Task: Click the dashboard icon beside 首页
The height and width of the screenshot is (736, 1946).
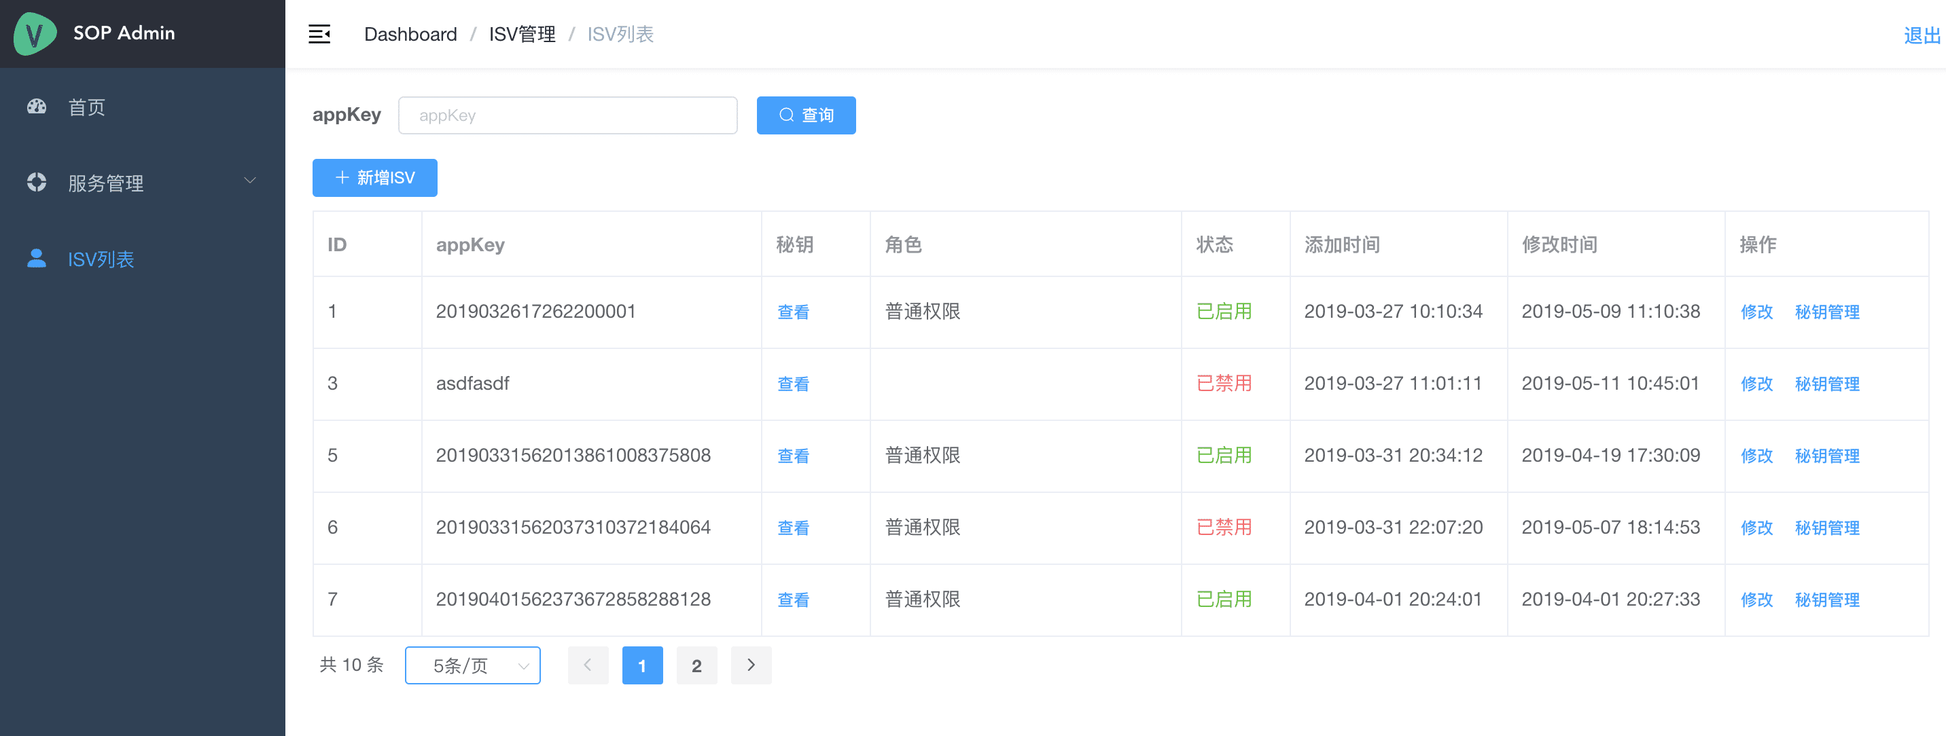Action: tap(36, 107)
